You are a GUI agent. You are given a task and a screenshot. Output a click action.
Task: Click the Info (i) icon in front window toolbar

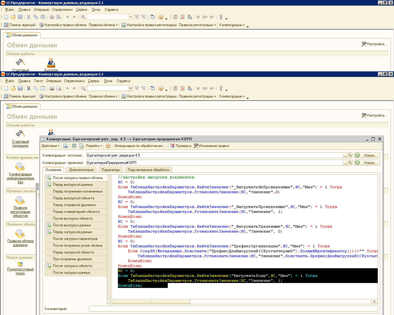tap(161, 88)
